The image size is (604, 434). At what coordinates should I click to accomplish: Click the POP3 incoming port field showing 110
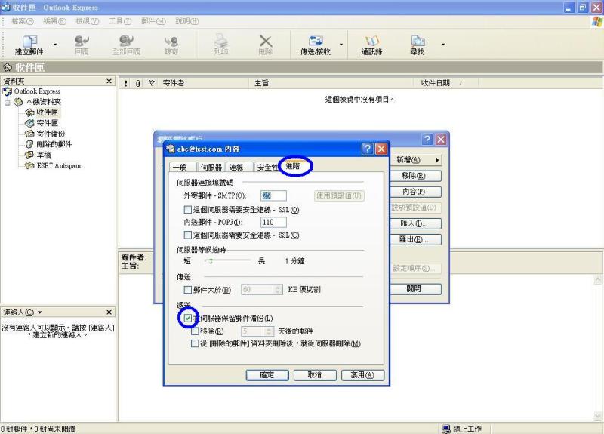[x=273, y=222]
